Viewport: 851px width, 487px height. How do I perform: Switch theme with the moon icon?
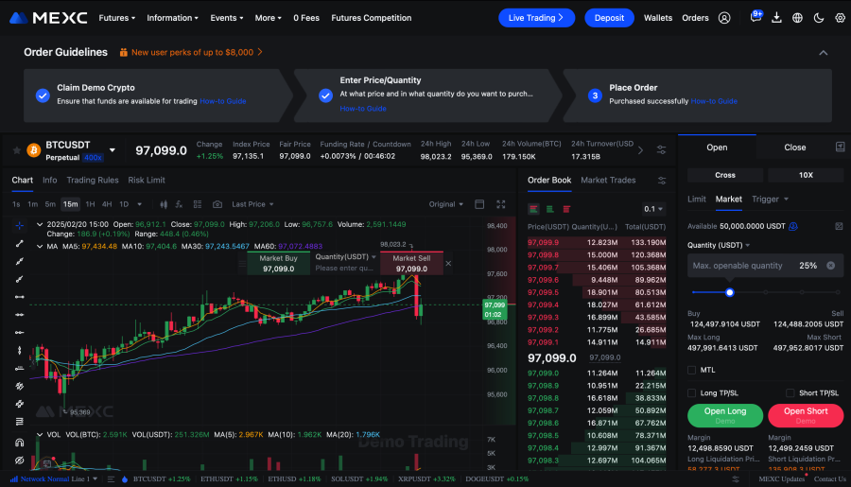[819, 18]
